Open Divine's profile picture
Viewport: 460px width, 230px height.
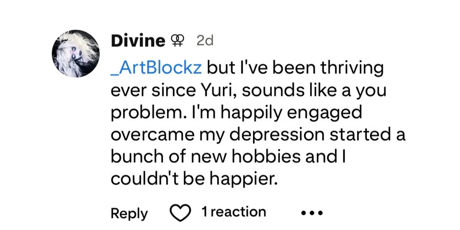[76, 53]
